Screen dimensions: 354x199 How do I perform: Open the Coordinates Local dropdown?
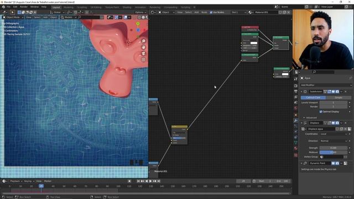tap(334, 134)
